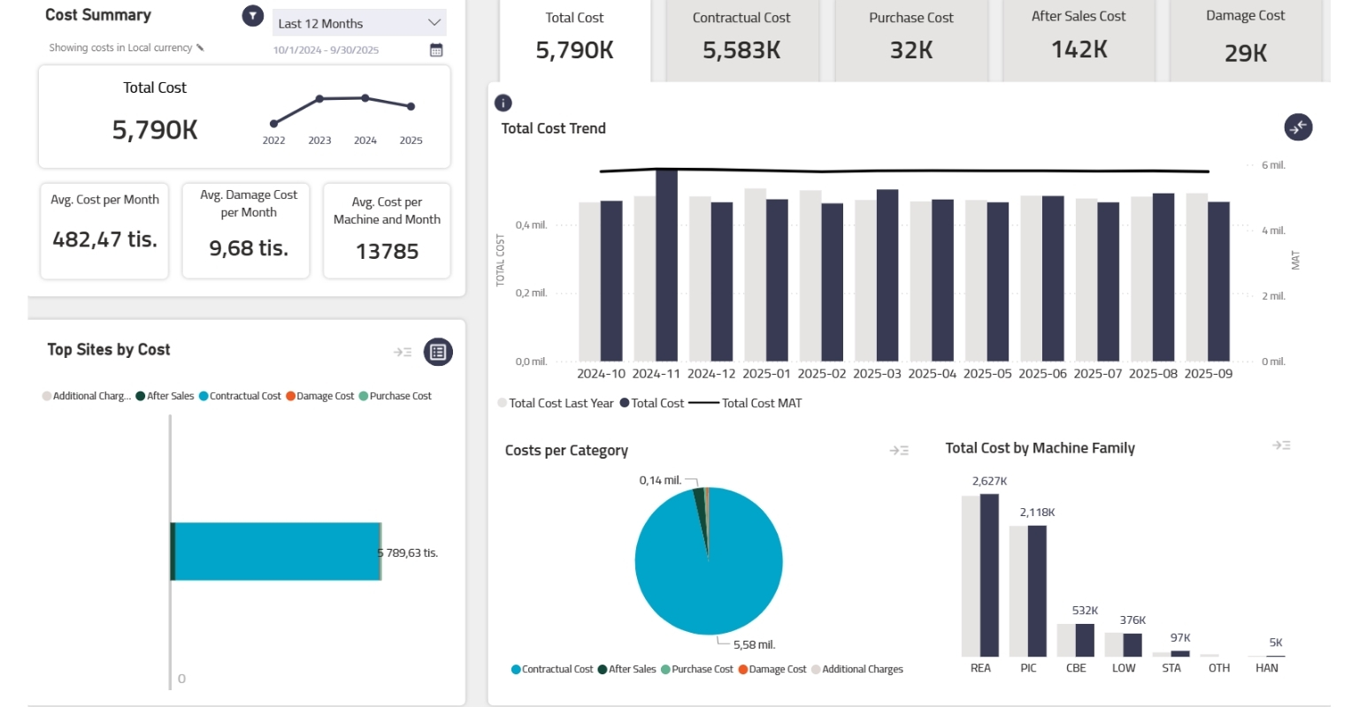Screen dimensions: 1359x707
Task: Open the calendar date picker icon
Action: 436,49
